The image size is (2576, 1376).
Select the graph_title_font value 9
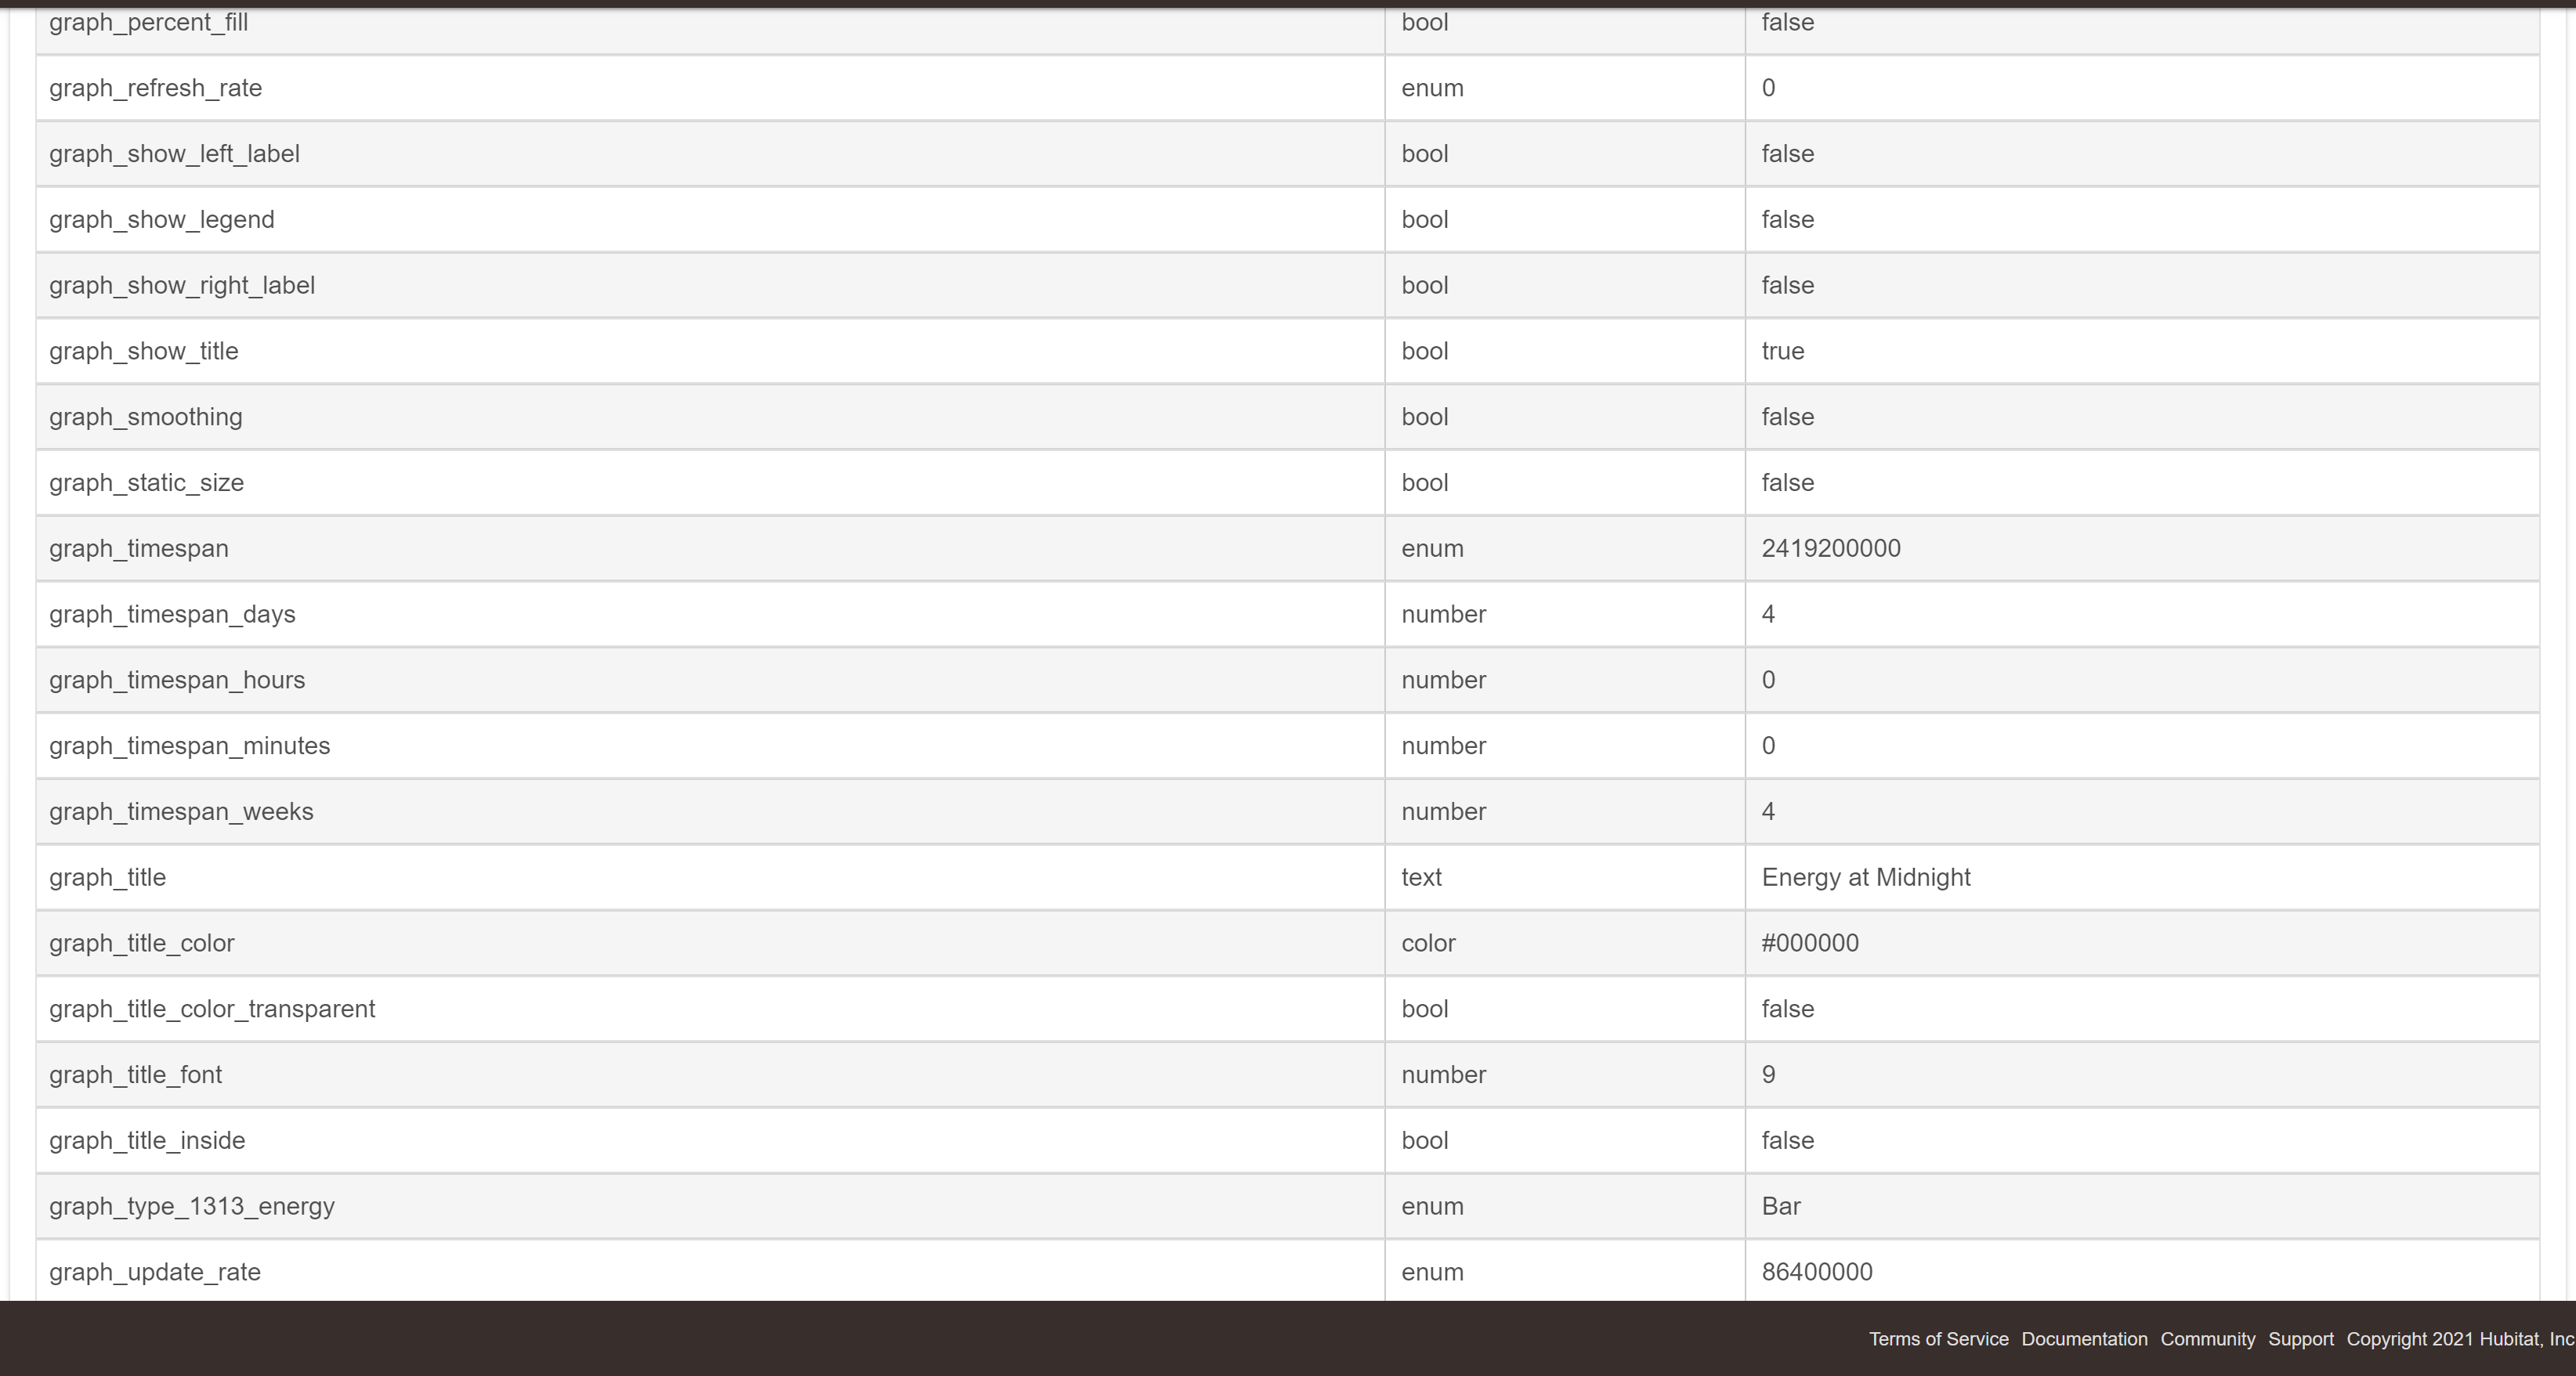pos(1768,1075)
